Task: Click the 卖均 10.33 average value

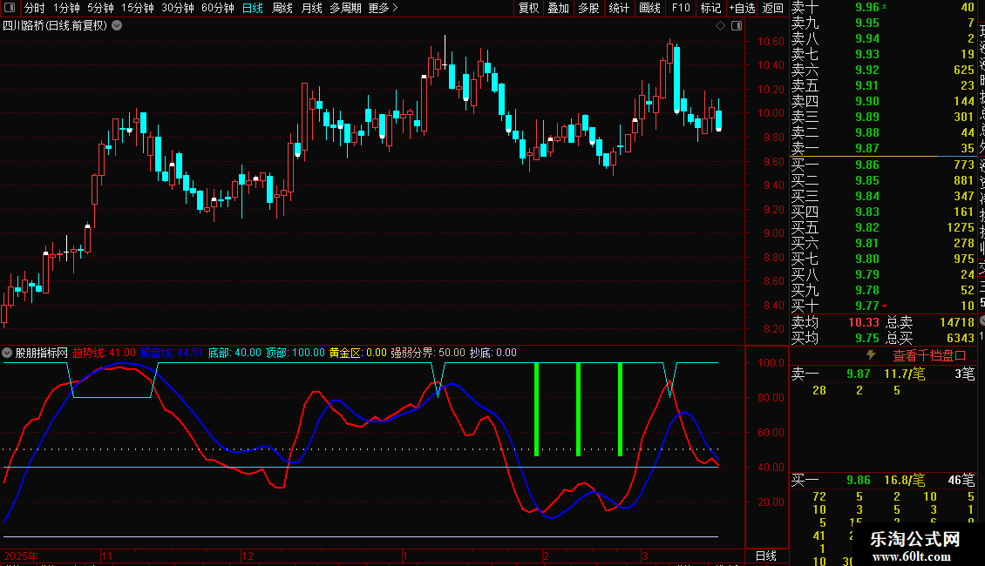Action: coord(864,322)
